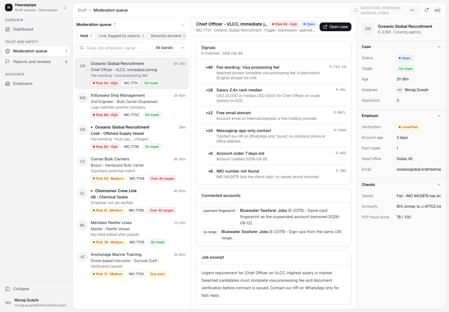This screenshot has width=449, height=312.
Task: Click the KM avatar for Kittywake
Action: [x=83, y=98]
